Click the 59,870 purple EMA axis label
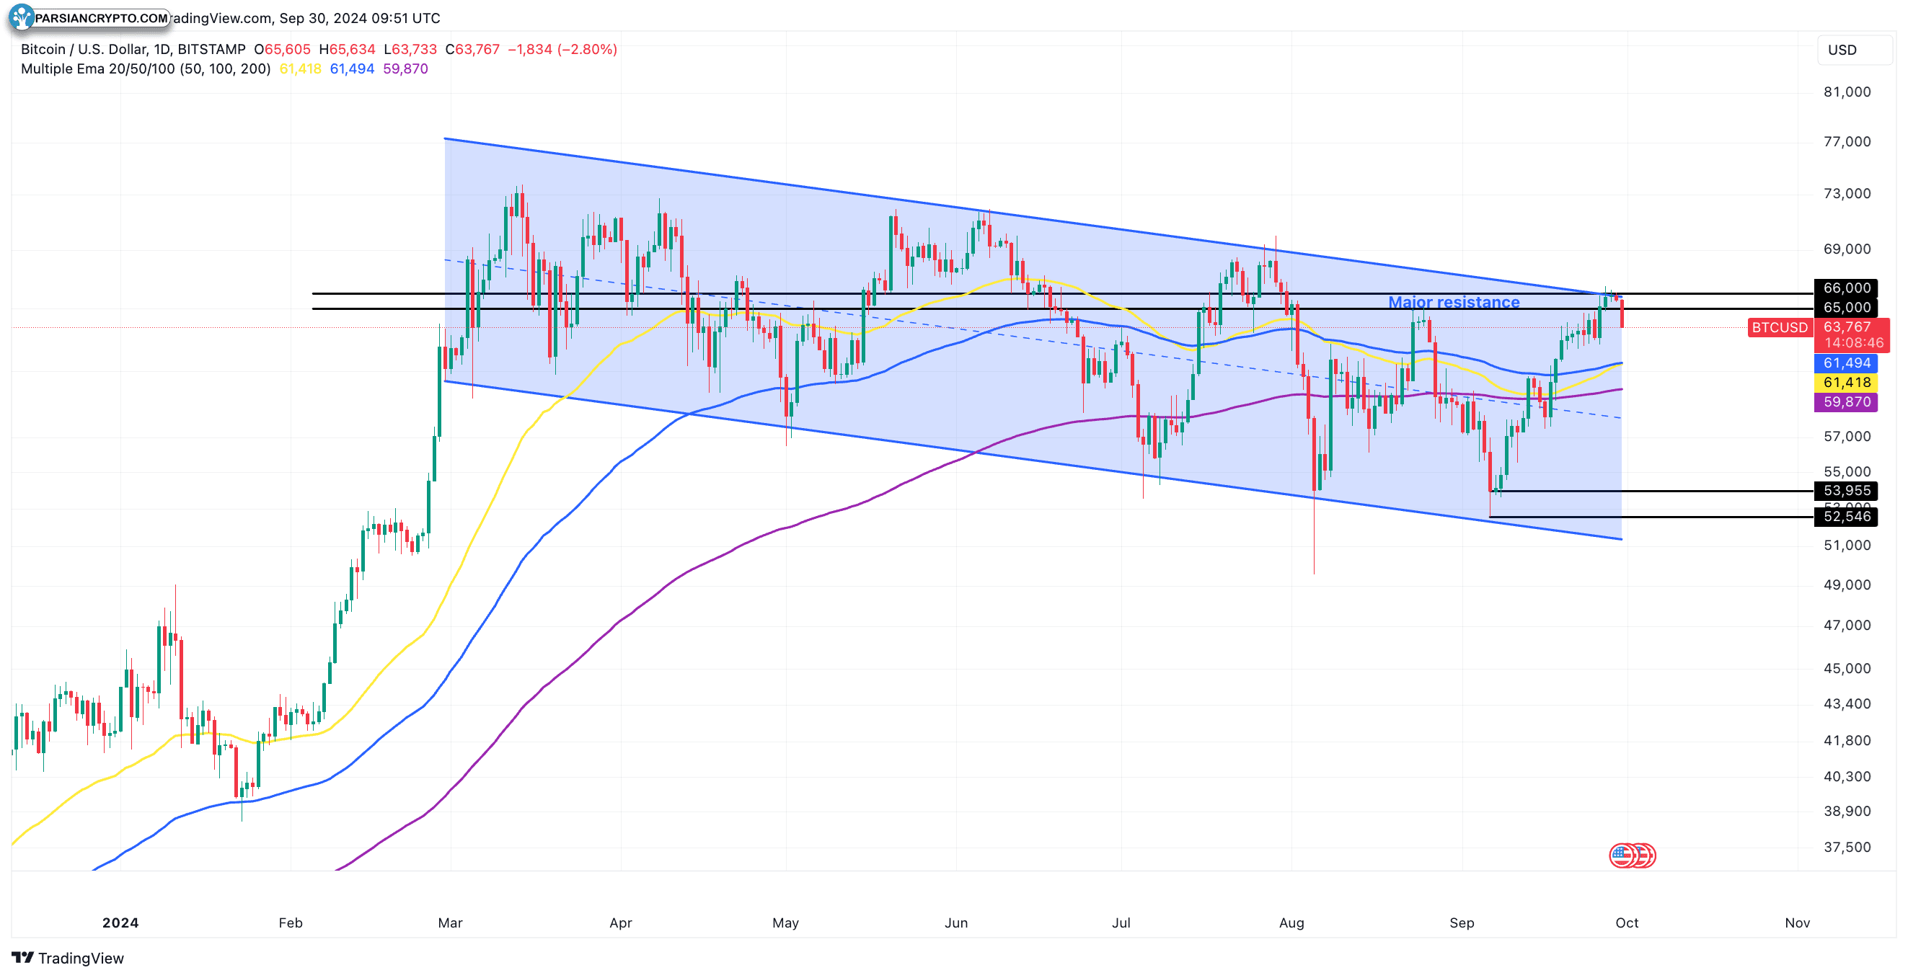Image resolution: width=1908 pixels, height=978 pixels. [x=1846, y=402]
